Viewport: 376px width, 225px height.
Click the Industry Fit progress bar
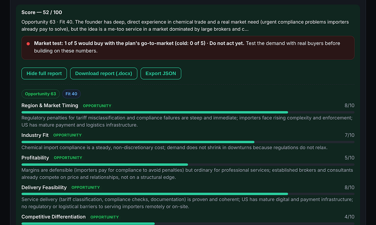[x=188, y=142]
